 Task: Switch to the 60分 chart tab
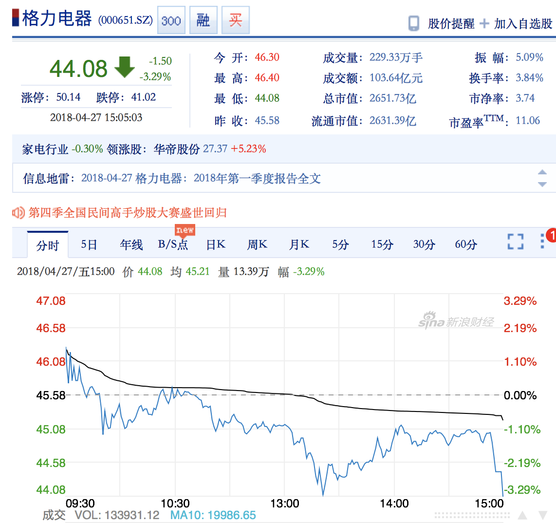click(466, 244)
